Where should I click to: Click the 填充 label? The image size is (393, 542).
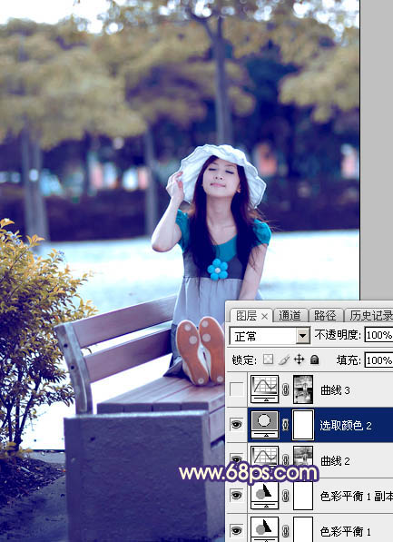[x=349, y=360]
